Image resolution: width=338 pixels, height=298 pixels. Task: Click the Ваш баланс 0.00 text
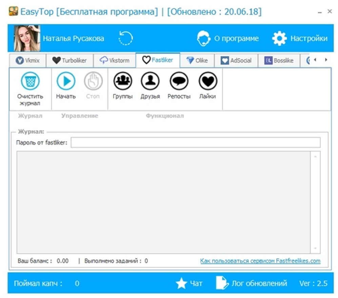point(43,261)
